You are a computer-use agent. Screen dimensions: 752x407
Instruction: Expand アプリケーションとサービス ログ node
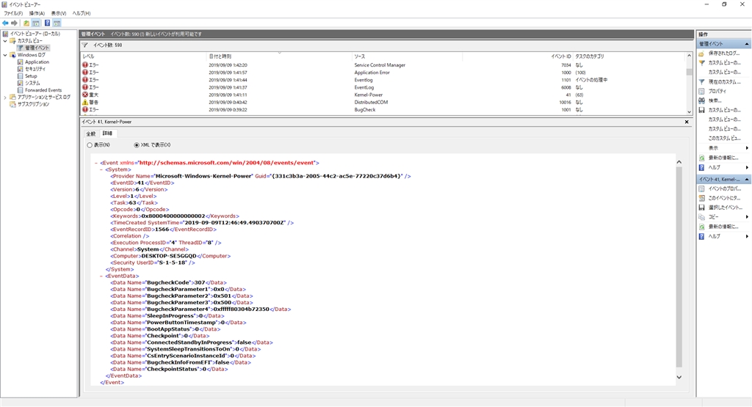[x=5, y=98]
